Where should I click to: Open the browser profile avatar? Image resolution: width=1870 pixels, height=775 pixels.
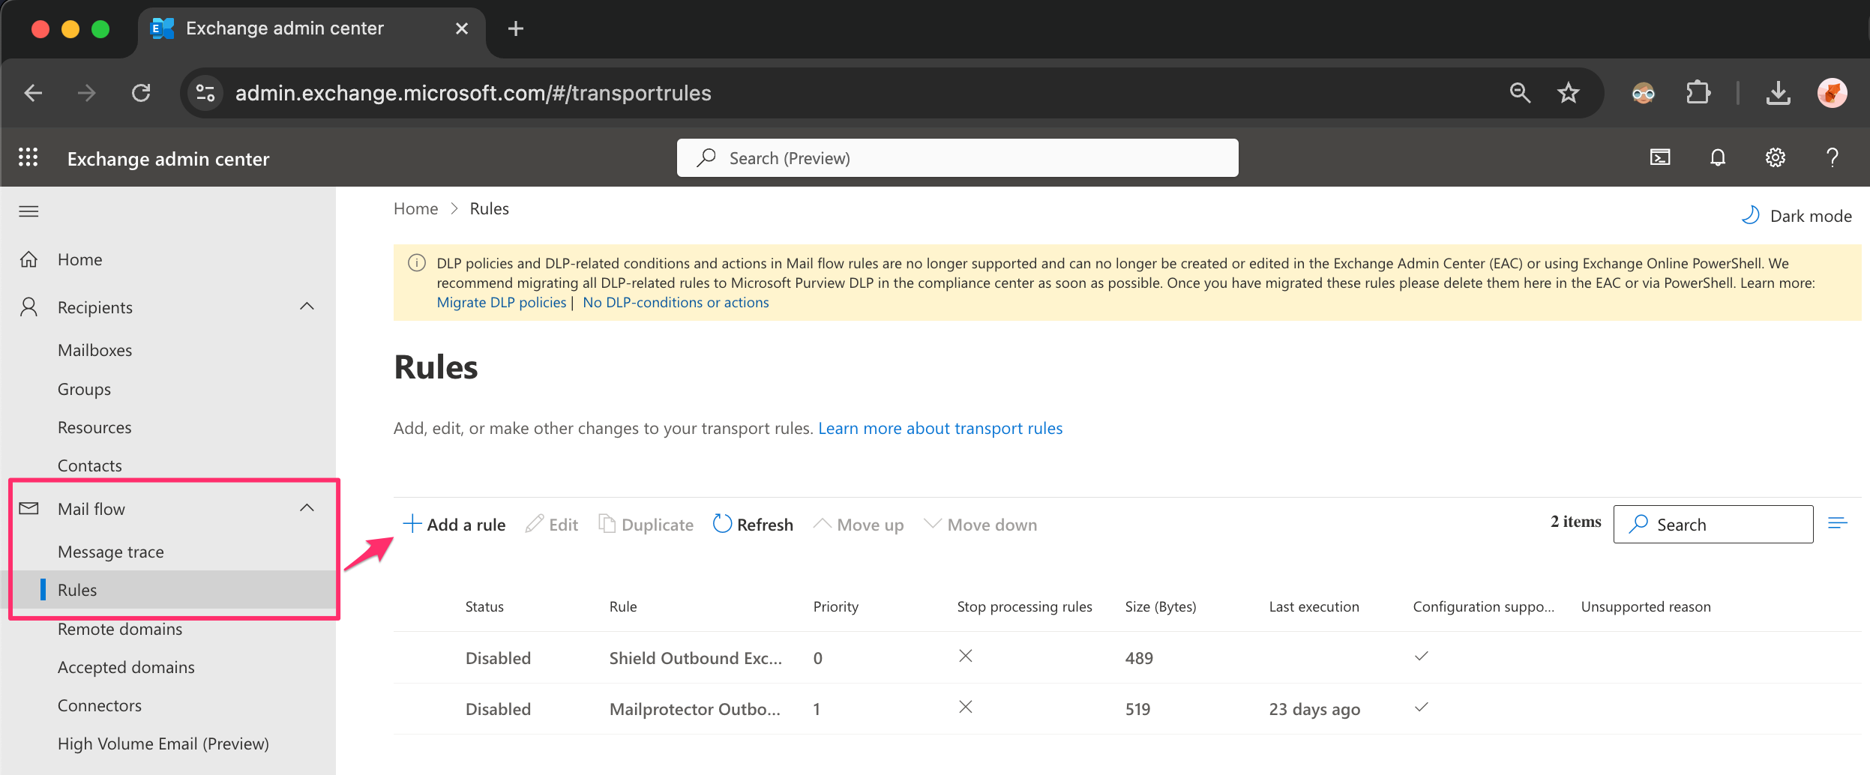(1832, 93)
